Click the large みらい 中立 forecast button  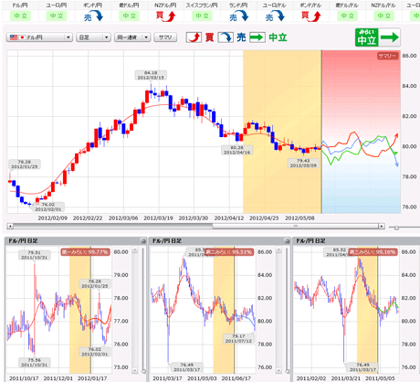click(378, 37)
